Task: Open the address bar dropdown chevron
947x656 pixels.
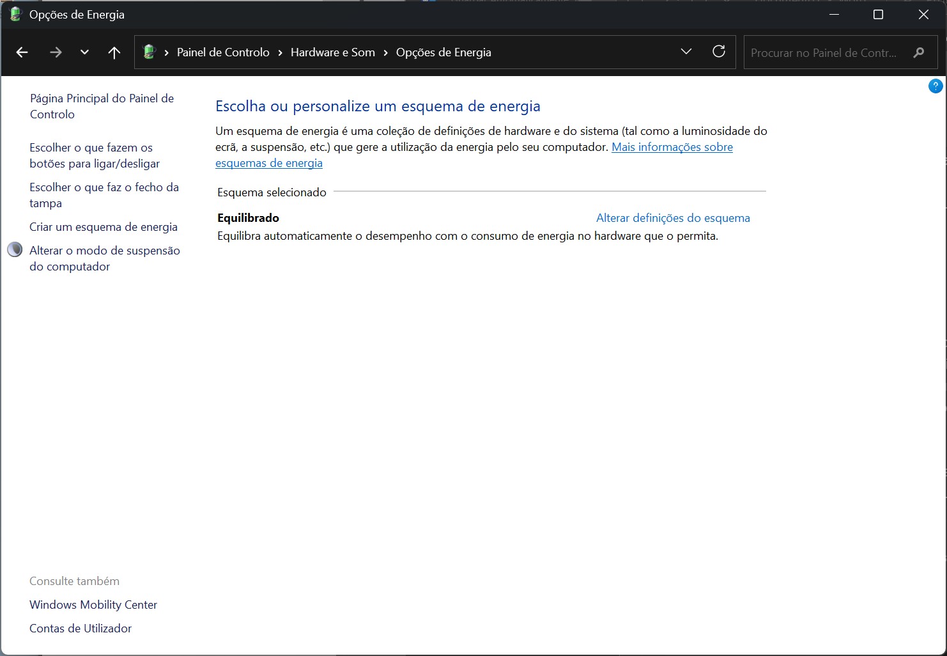Action: tap(686, 52)
